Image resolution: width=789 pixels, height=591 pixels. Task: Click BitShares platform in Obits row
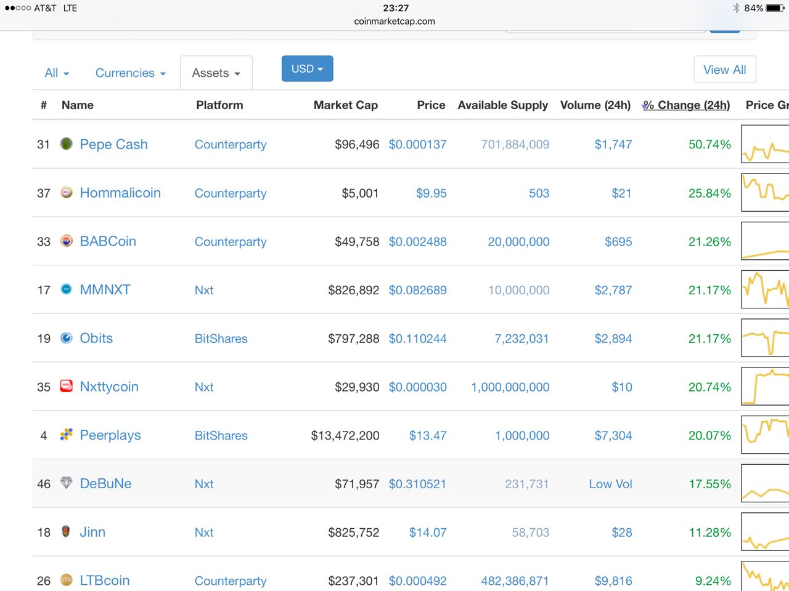pyautogui.click(x=221, y=339)
